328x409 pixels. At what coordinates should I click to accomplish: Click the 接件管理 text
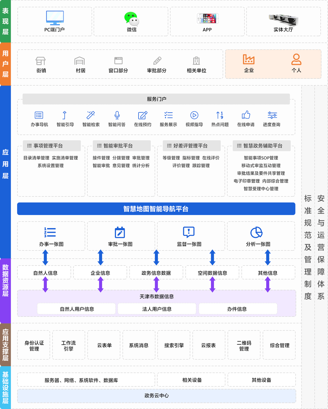(x=101, y=158)
